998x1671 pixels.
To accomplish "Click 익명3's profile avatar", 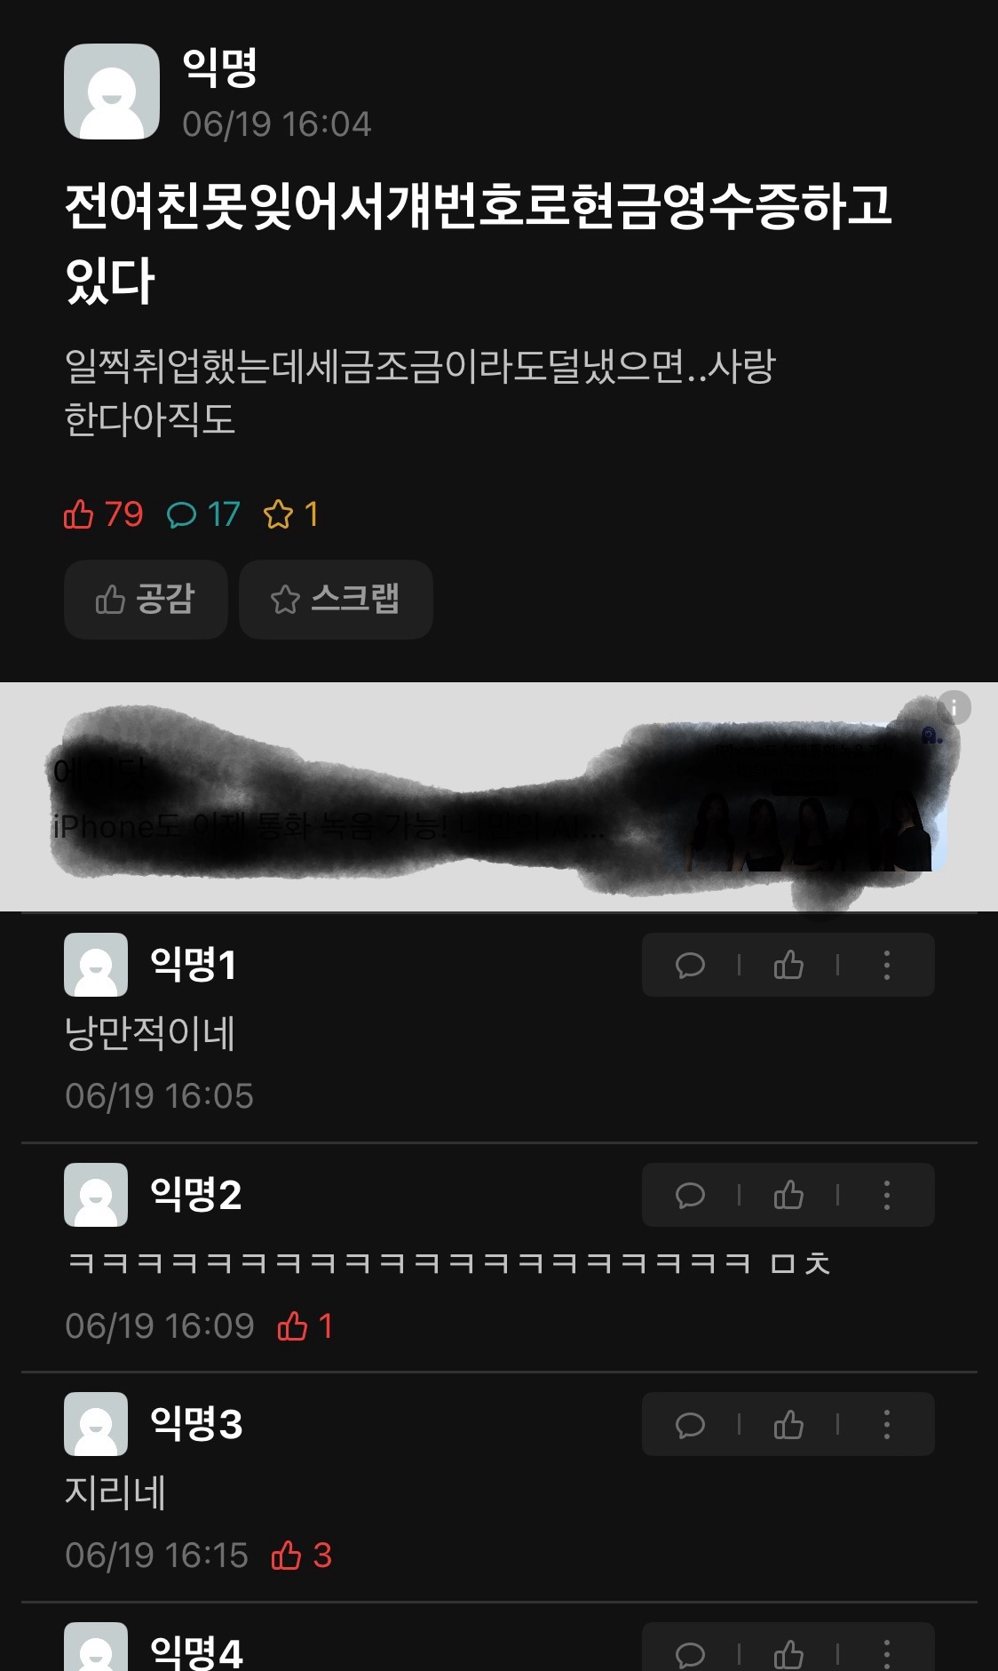I will (x=96, y=1424).
